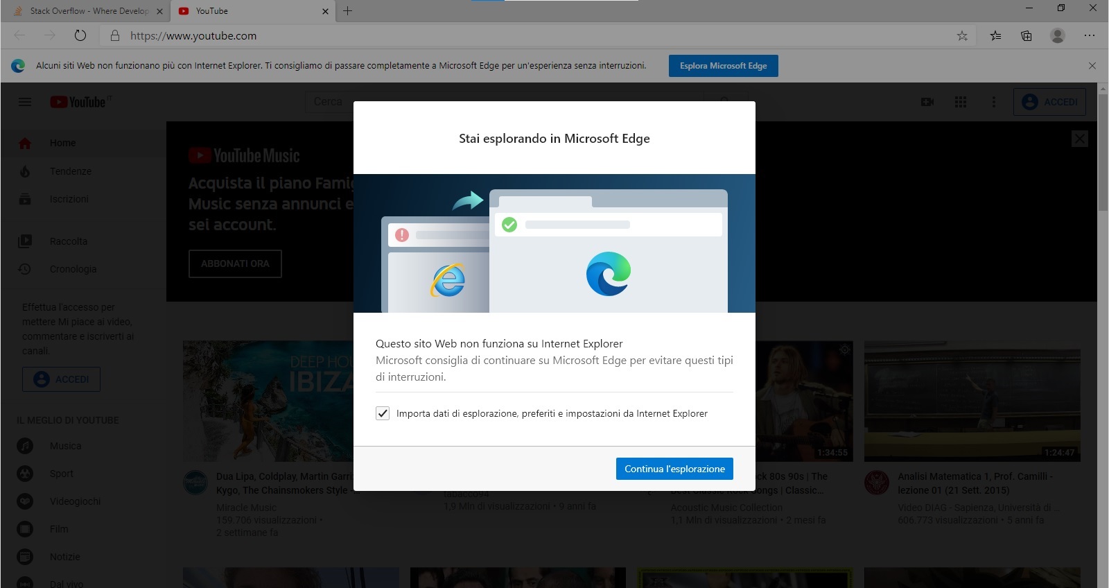The height and width of the screenshot is (588, 1109).
Task: Open YouTube settings three-dot menu
Action: [994, 102]
